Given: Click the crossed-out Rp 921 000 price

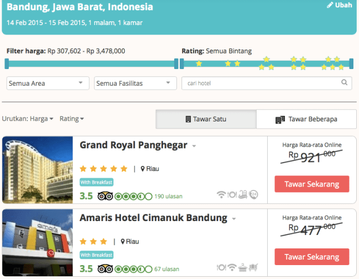Looking at the screenshot, I should (312, 156).
